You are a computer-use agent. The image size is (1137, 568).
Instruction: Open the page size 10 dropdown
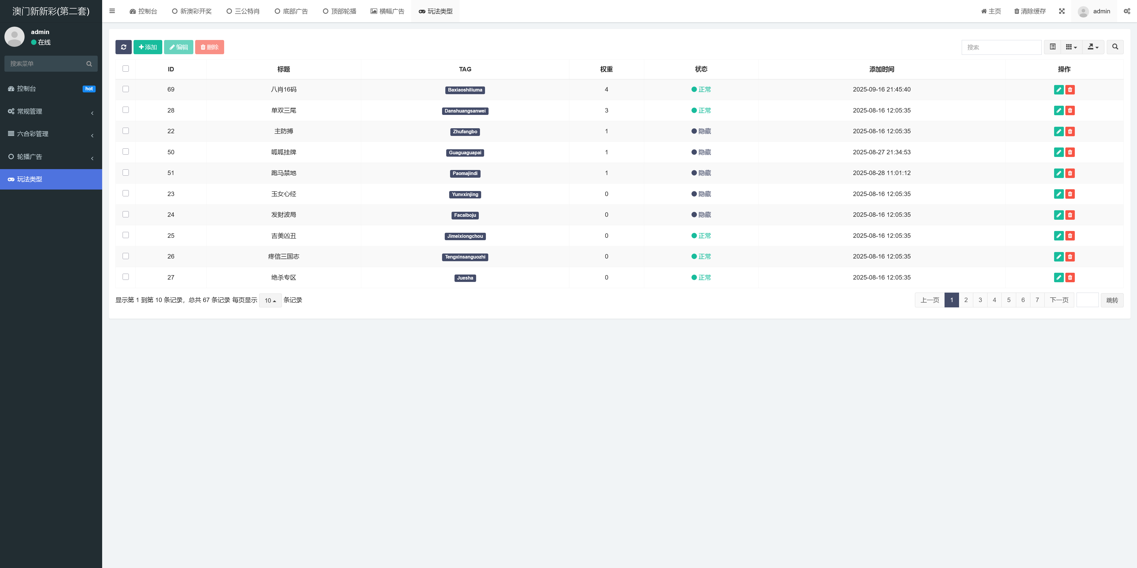270,300
